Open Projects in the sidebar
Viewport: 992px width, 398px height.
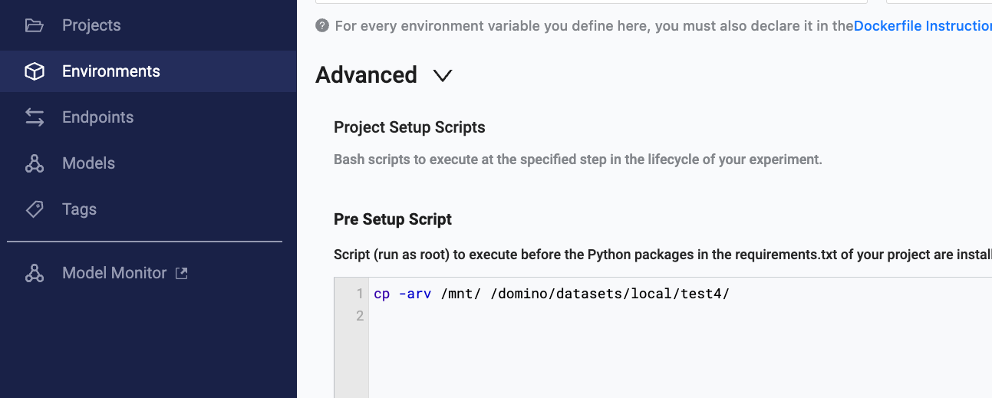pyautogui.click(x=148, y=25)
